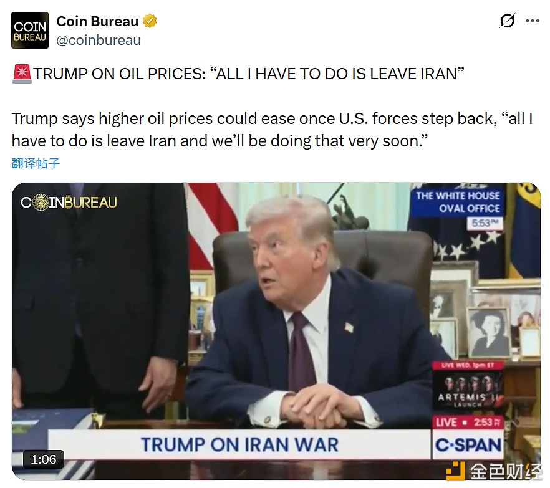Play the Trump on Iran War video
Screen dimensions: 550x488
[x=276, y=331]
